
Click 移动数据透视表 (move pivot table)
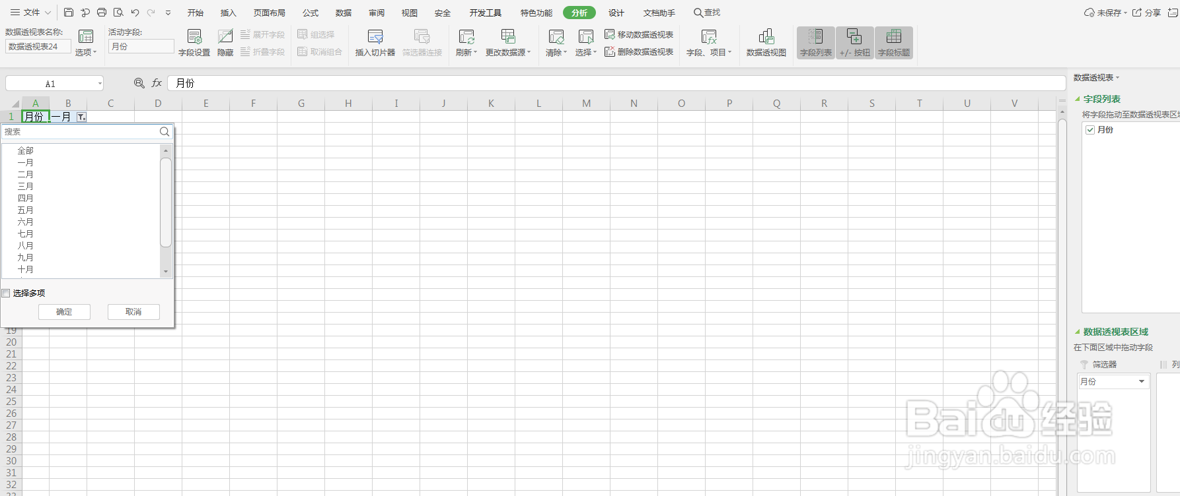pyautogui.click(x=639, y=34)
